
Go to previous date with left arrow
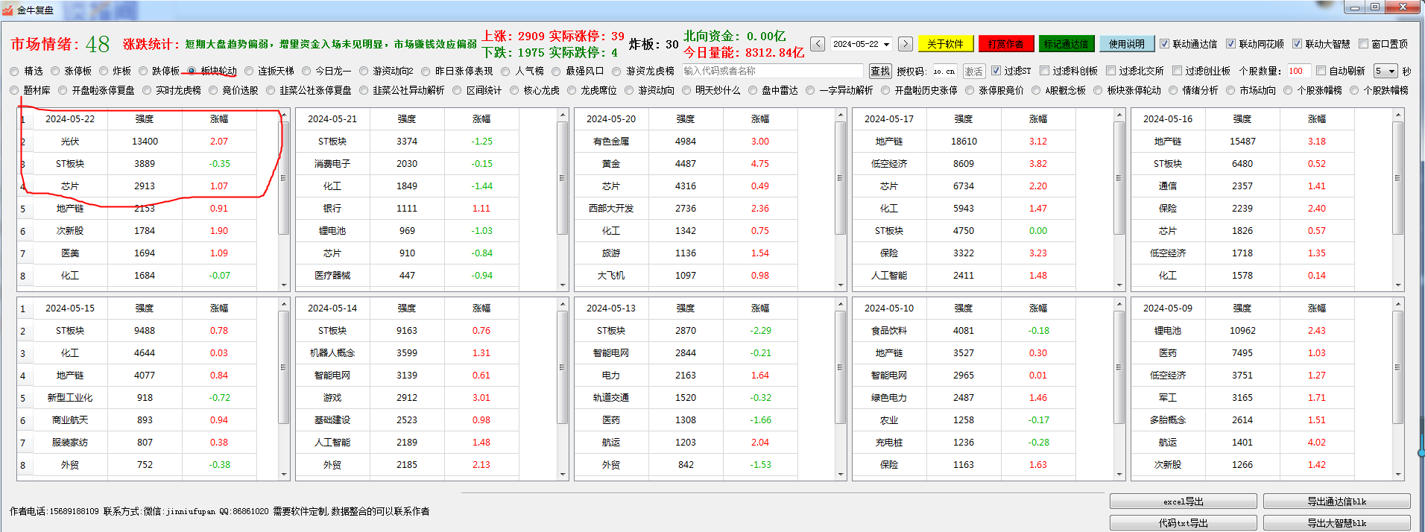[x=818, y=44]
